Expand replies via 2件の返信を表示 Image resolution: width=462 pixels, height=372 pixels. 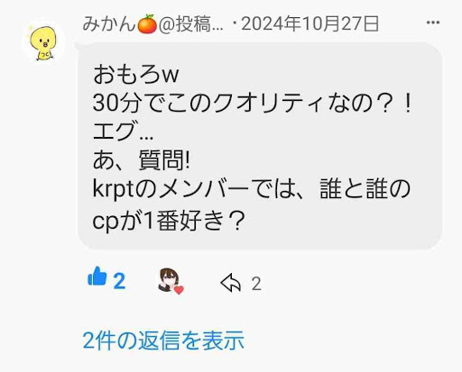click(163, 340)
